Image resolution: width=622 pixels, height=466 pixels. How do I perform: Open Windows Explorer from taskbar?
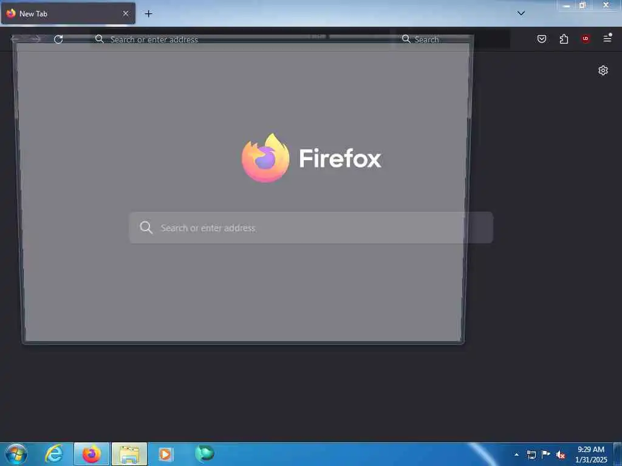tap(129, 454)
